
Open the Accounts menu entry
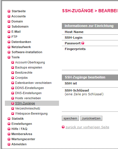(19, 16)
